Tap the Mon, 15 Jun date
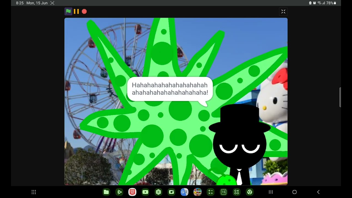This screenshot has width=352, height=198. coord(37,3)
